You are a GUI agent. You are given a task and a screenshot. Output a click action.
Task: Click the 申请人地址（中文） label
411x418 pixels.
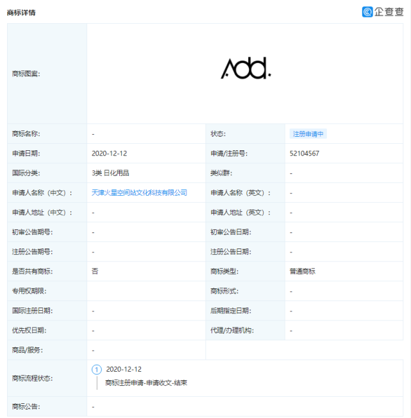tap(42, 213)
